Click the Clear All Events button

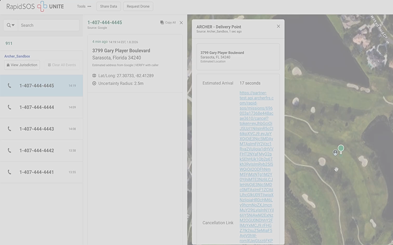click(61, 65)
